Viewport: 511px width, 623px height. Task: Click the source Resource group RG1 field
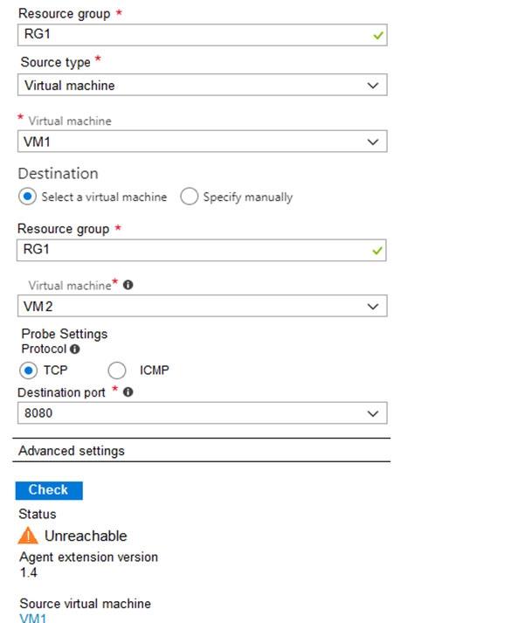click(202, 35)
